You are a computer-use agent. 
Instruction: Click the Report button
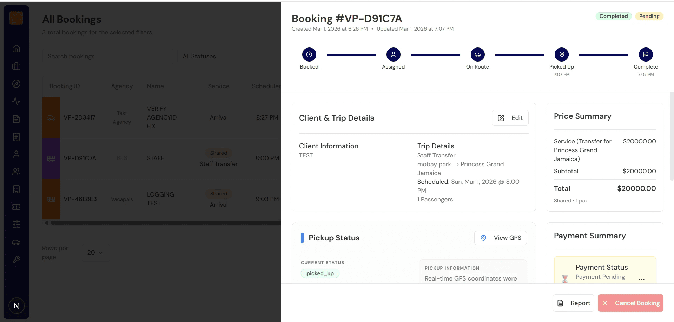(x=574, y=303)
